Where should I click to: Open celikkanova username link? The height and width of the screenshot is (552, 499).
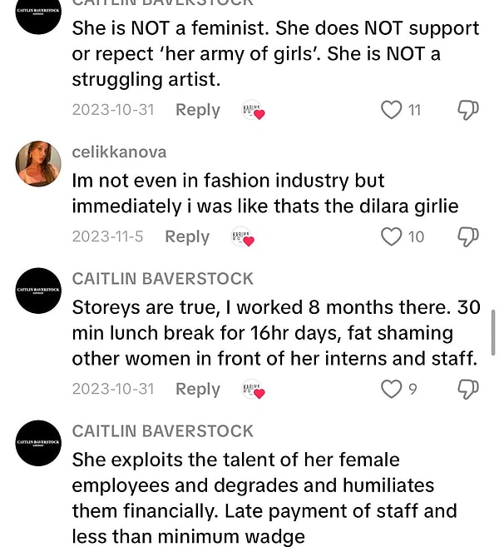[119, 152]
